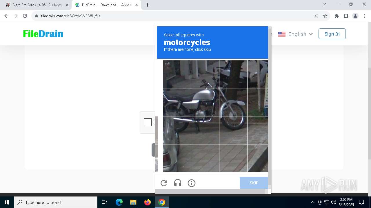Viewport: 371px width, 208px height.
Task: Toggle the Chrome side panel
Action: click(346, 16)
